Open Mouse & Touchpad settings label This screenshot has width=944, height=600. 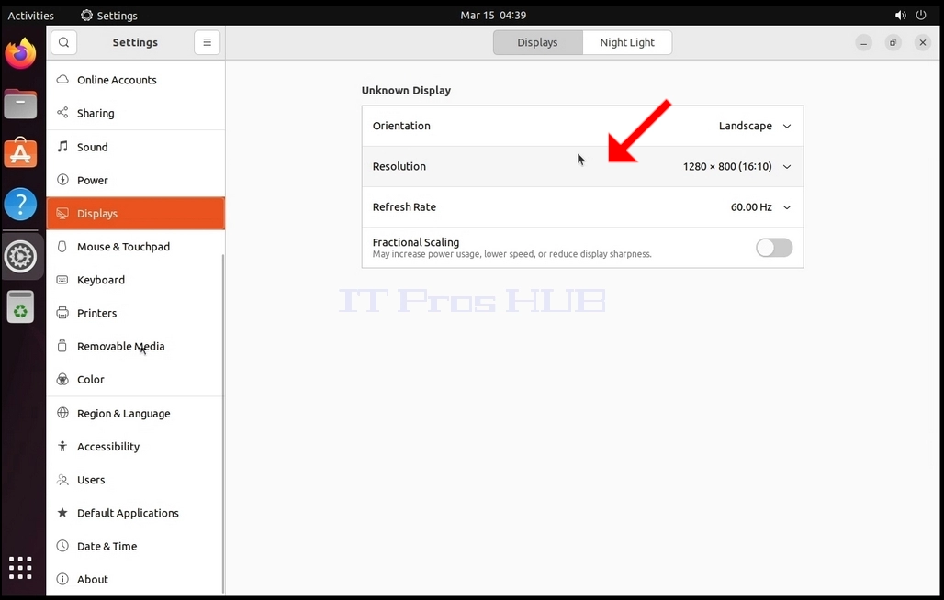click(123, 247)
